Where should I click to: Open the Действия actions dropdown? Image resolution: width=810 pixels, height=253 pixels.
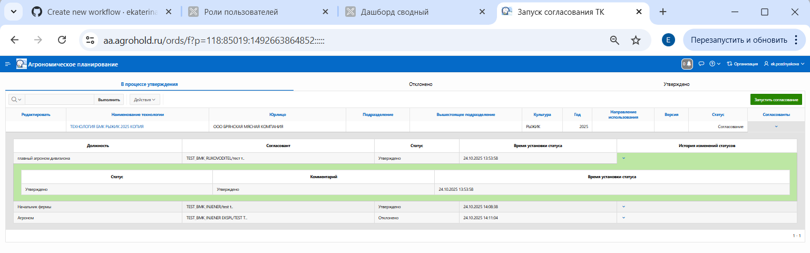pyautogui.click(x=144, y=99)
